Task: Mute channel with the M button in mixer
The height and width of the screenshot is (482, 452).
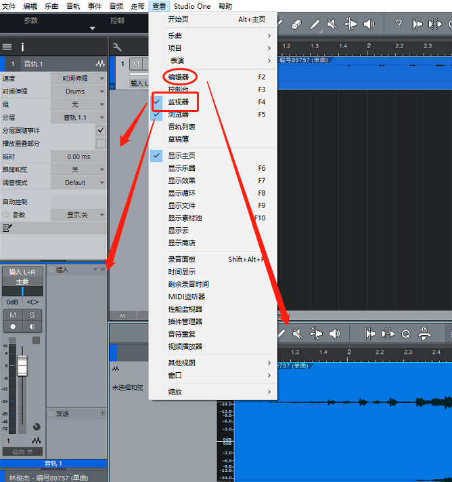Action: click(13, 315)
